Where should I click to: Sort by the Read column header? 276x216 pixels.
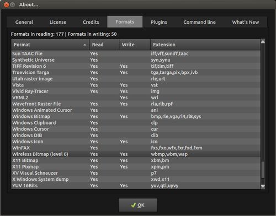pos(104,45)
